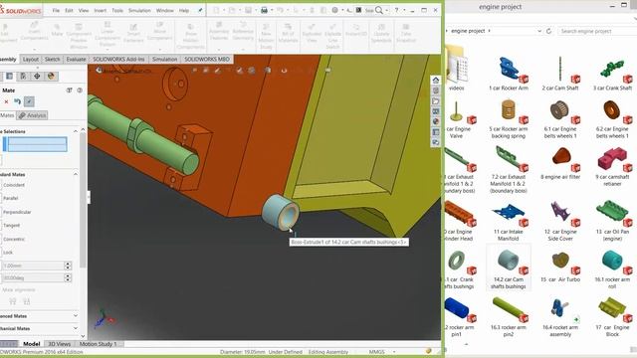Click the Move Component ribbon icon
Image resolution: width=637 pixels, height=358 pixels.
click(159, 31)
